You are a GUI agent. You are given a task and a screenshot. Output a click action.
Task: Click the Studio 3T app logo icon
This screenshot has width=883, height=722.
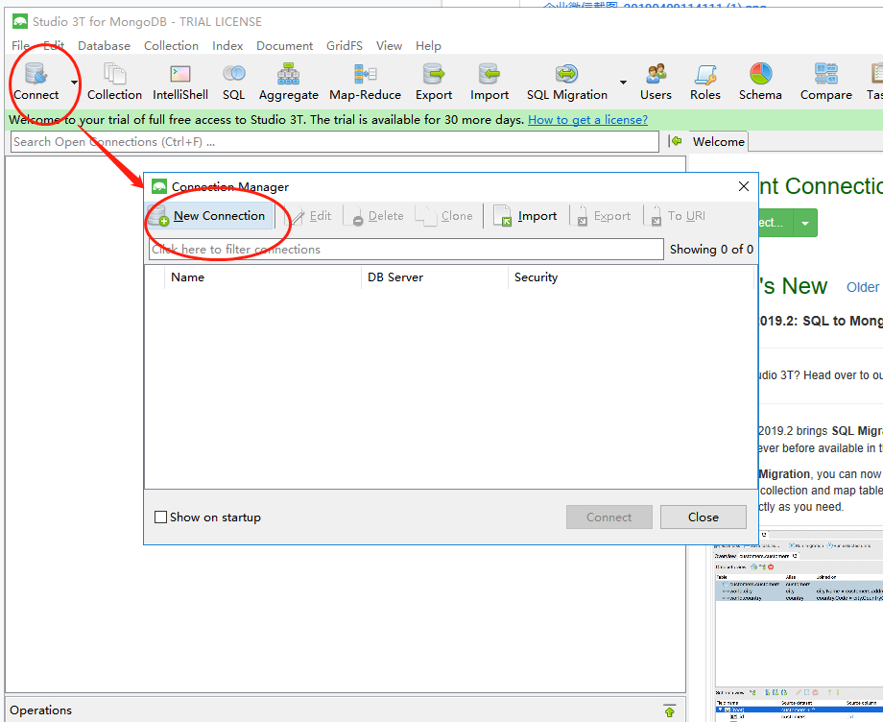(x=20, y=21)
